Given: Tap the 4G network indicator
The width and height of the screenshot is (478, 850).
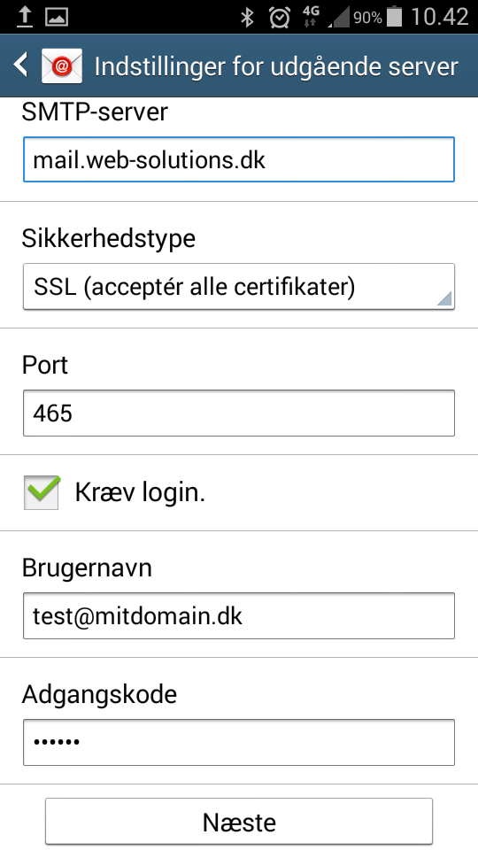Looking at the screenshot, I should coord(311,17).
